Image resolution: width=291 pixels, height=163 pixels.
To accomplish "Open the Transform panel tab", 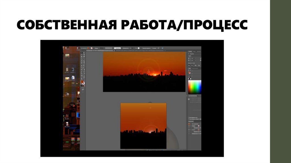I will tap(193, 96).
